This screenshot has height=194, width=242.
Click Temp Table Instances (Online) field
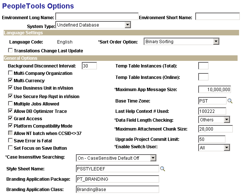coord(203,77)
